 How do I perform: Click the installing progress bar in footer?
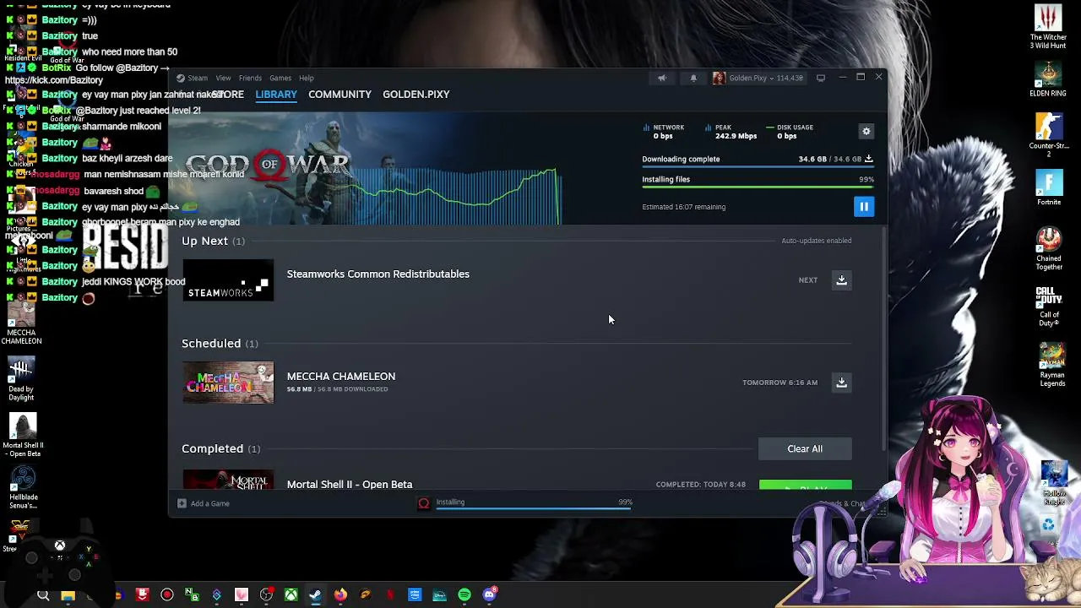coord(534,509)
